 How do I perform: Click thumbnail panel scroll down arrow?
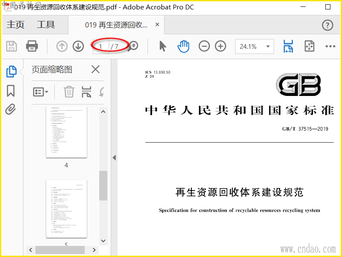click(103, 241)
